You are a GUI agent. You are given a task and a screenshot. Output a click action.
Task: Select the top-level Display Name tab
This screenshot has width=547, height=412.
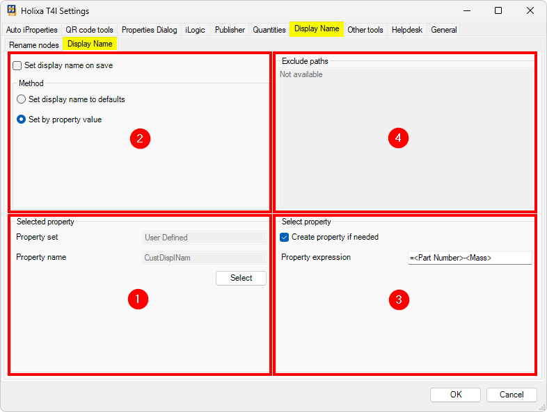click(x=317, y=29)
